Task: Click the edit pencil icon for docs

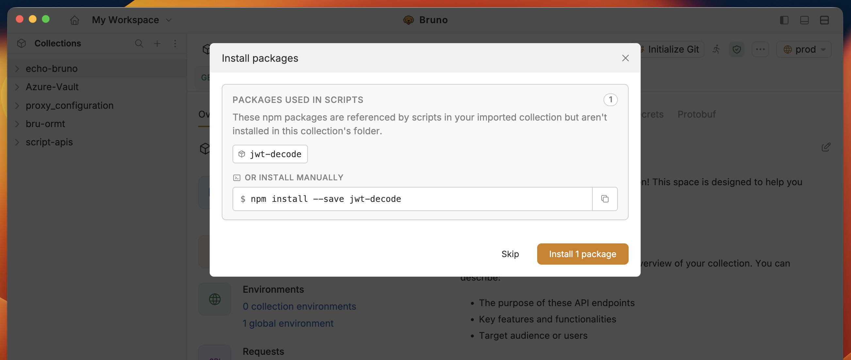Action: point(826,147)
